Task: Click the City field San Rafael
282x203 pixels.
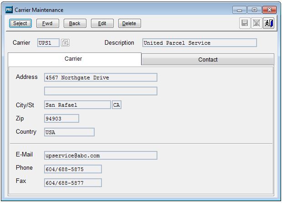Action: 77,104
